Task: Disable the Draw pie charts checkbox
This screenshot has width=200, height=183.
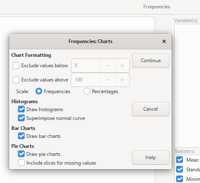Action: [x=21, y=154]
